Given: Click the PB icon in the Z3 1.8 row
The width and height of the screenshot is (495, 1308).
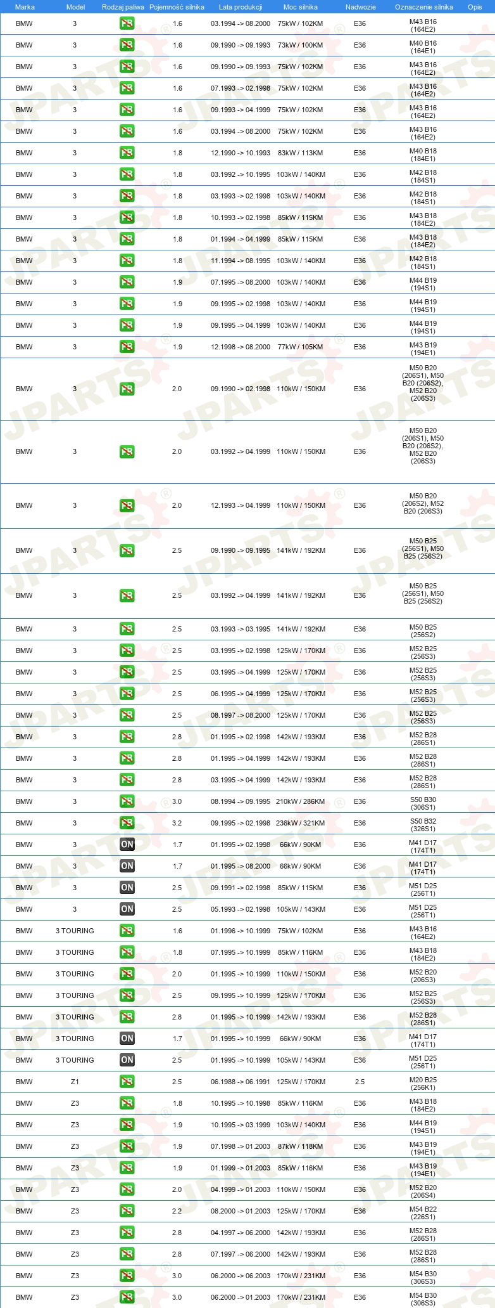Looking at the screenshot, I should pos(127,1103).
